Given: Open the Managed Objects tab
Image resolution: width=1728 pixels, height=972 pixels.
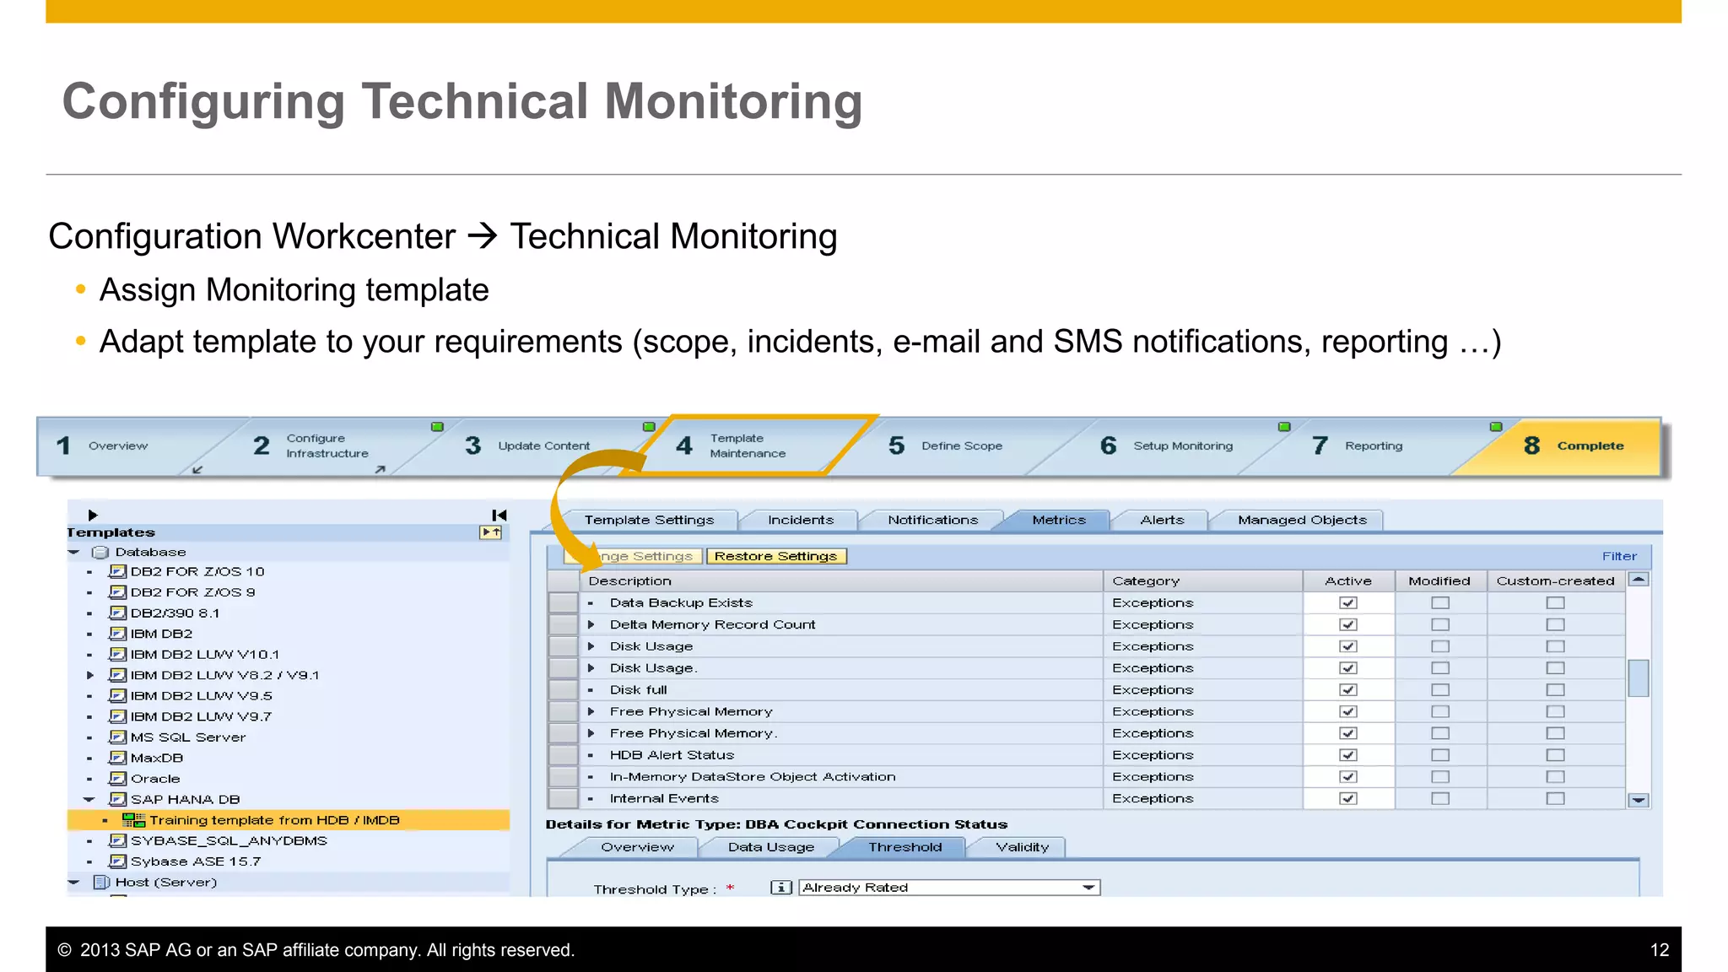Looking at the screenshot, I should click(1302, 520).
